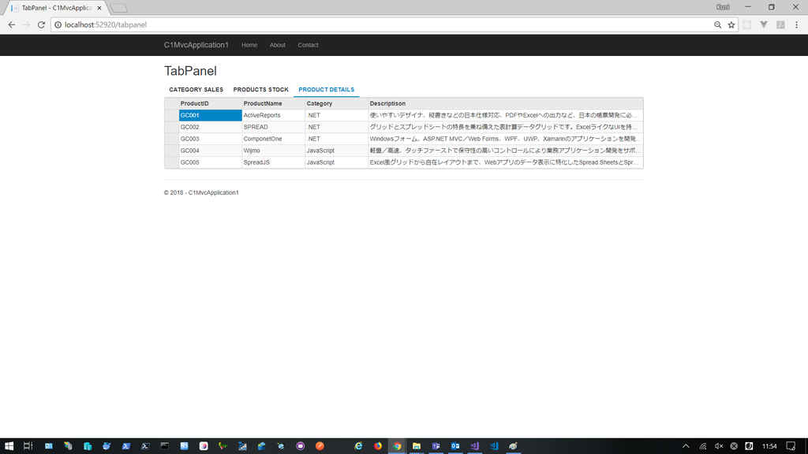Image resolution: width=808 pixels, height=454 pixels.
Task: Select cell GC004
Action: click(x=210, y=151)
